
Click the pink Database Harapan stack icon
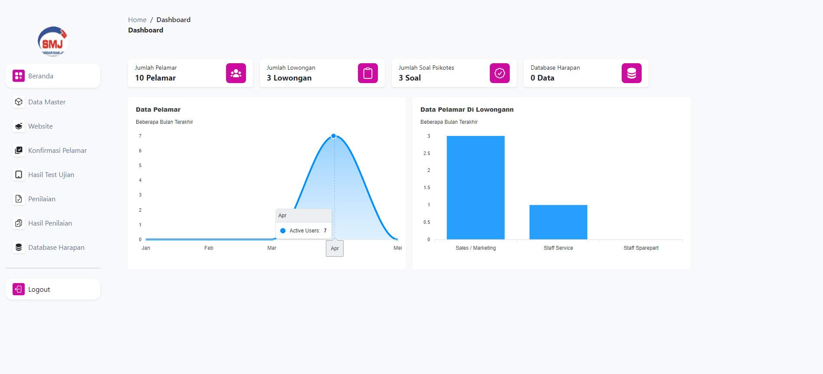[631, 73]
